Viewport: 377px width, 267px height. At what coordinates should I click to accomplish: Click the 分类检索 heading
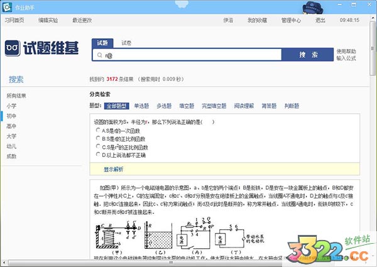click(x=100, y=94)
